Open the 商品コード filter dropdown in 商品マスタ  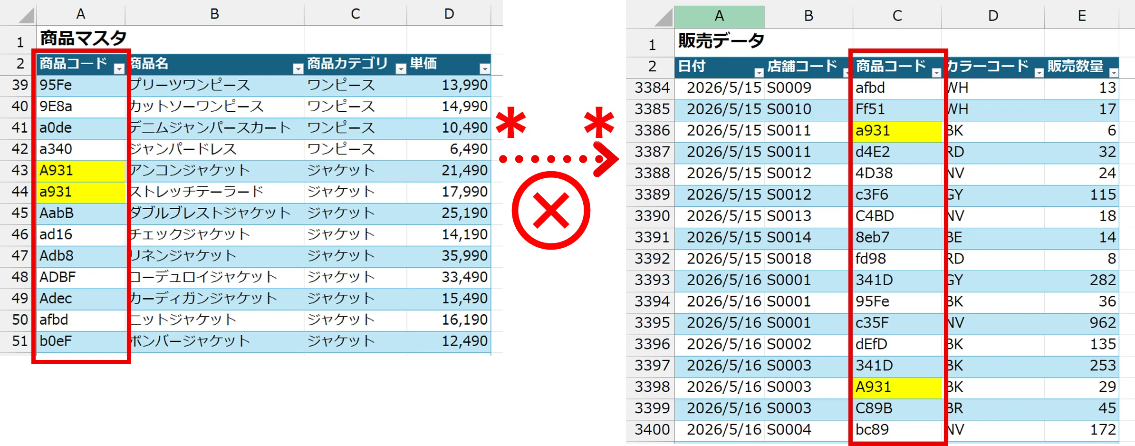tap(119, 69)
